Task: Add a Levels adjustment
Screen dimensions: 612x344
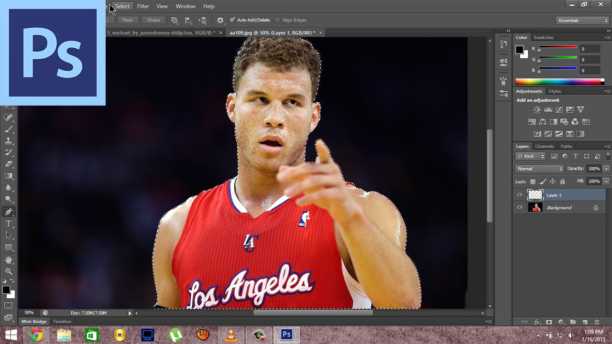Action: 548,109
